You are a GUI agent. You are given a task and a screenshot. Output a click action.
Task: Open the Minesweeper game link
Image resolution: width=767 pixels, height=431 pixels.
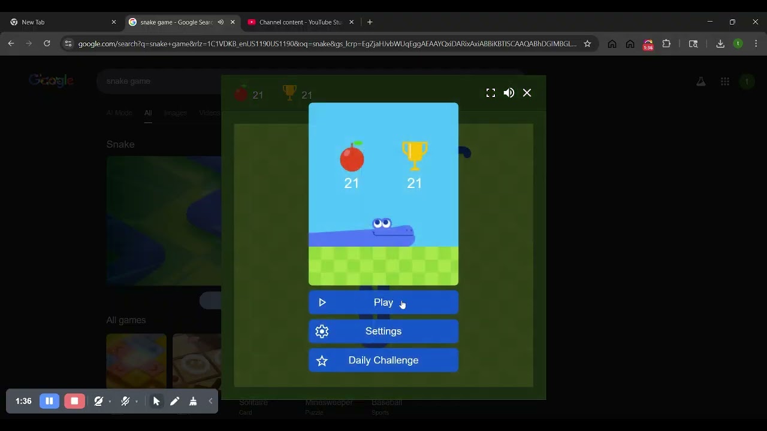329,402
